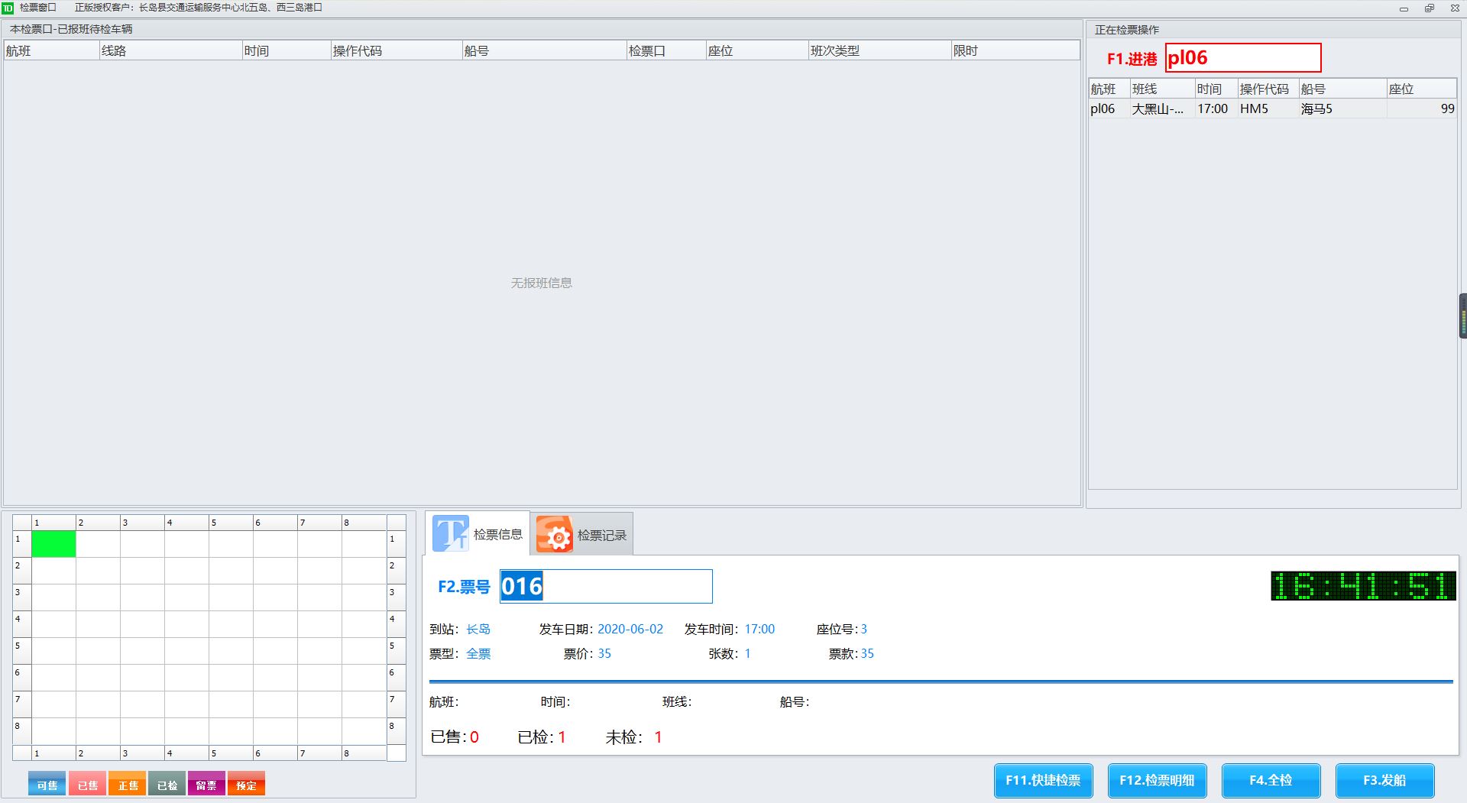This screenshot has width=1467, height=803.
Task: Click the pink 已售 legend swatch
Action: click(x=87, y=785)
